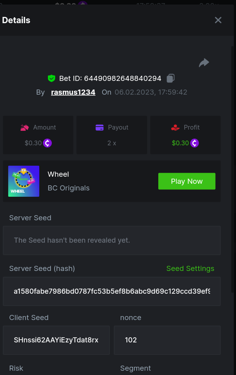This screenshot has width=236, height=375.
Task: Close the Details panel
Action: [218, 20]
